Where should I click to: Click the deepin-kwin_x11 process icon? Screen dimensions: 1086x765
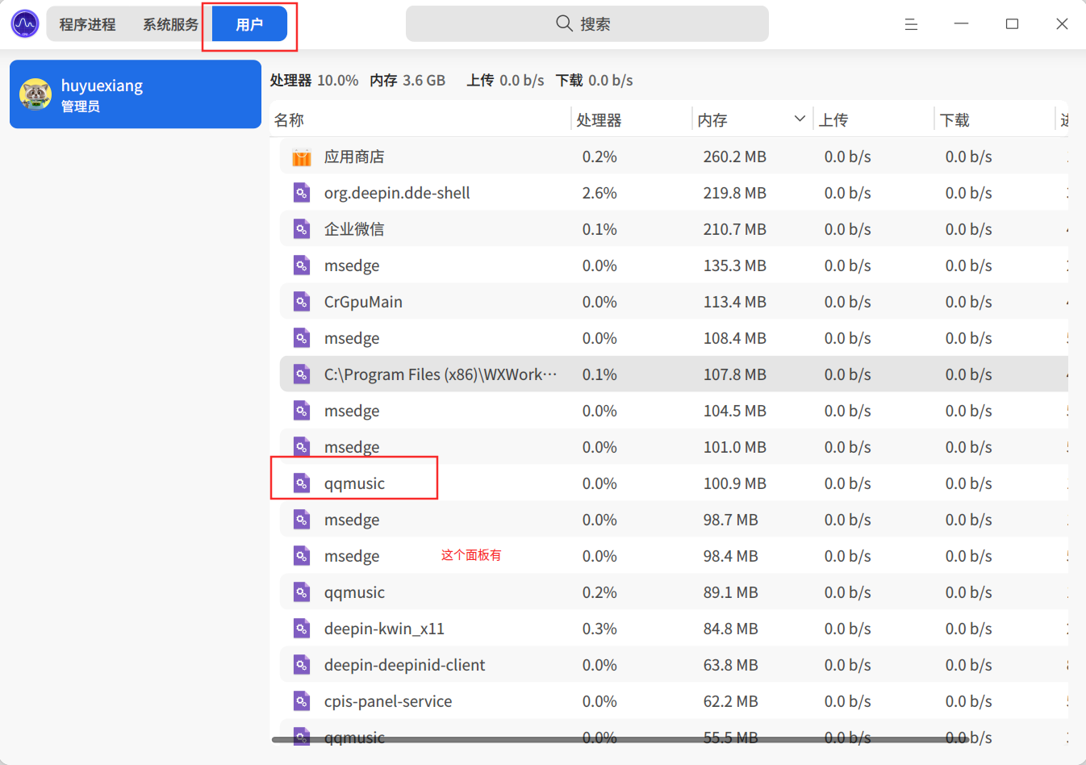pos(302,629)
